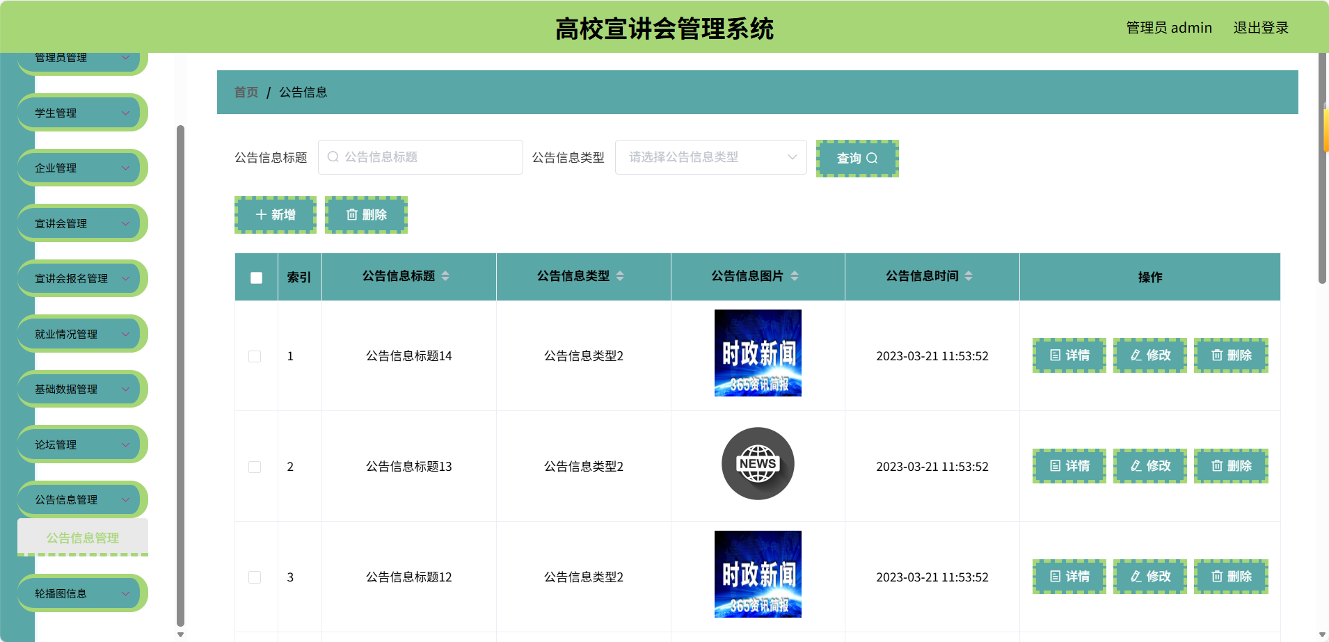The height and width of the screenshot is (642, 1329).
Task: Click sort arrows on 公告信息标题 column
Action: click(x=445, y=276)
